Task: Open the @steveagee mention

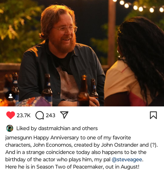Action: coord(127,160)
